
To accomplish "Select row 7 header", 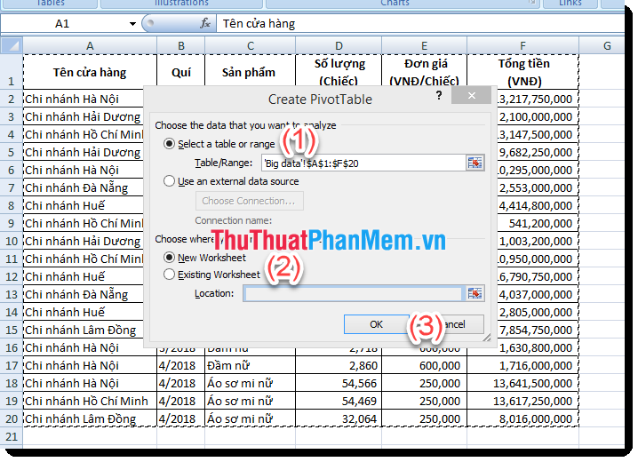I will pyautogui.click(x=12, y=187).
